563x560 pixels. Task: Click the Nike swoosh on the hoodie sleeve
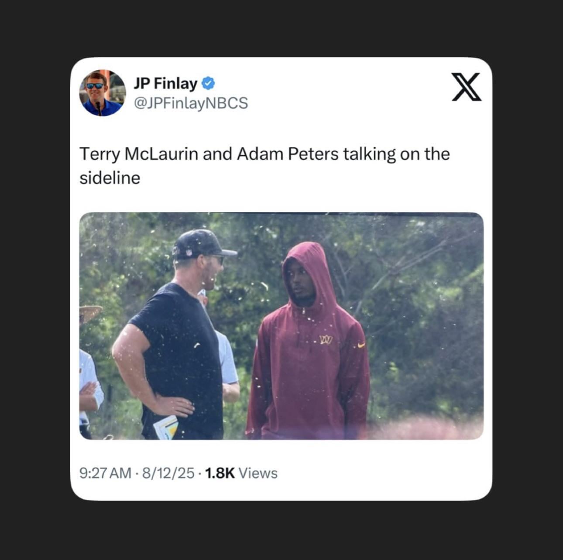[361, 346]
